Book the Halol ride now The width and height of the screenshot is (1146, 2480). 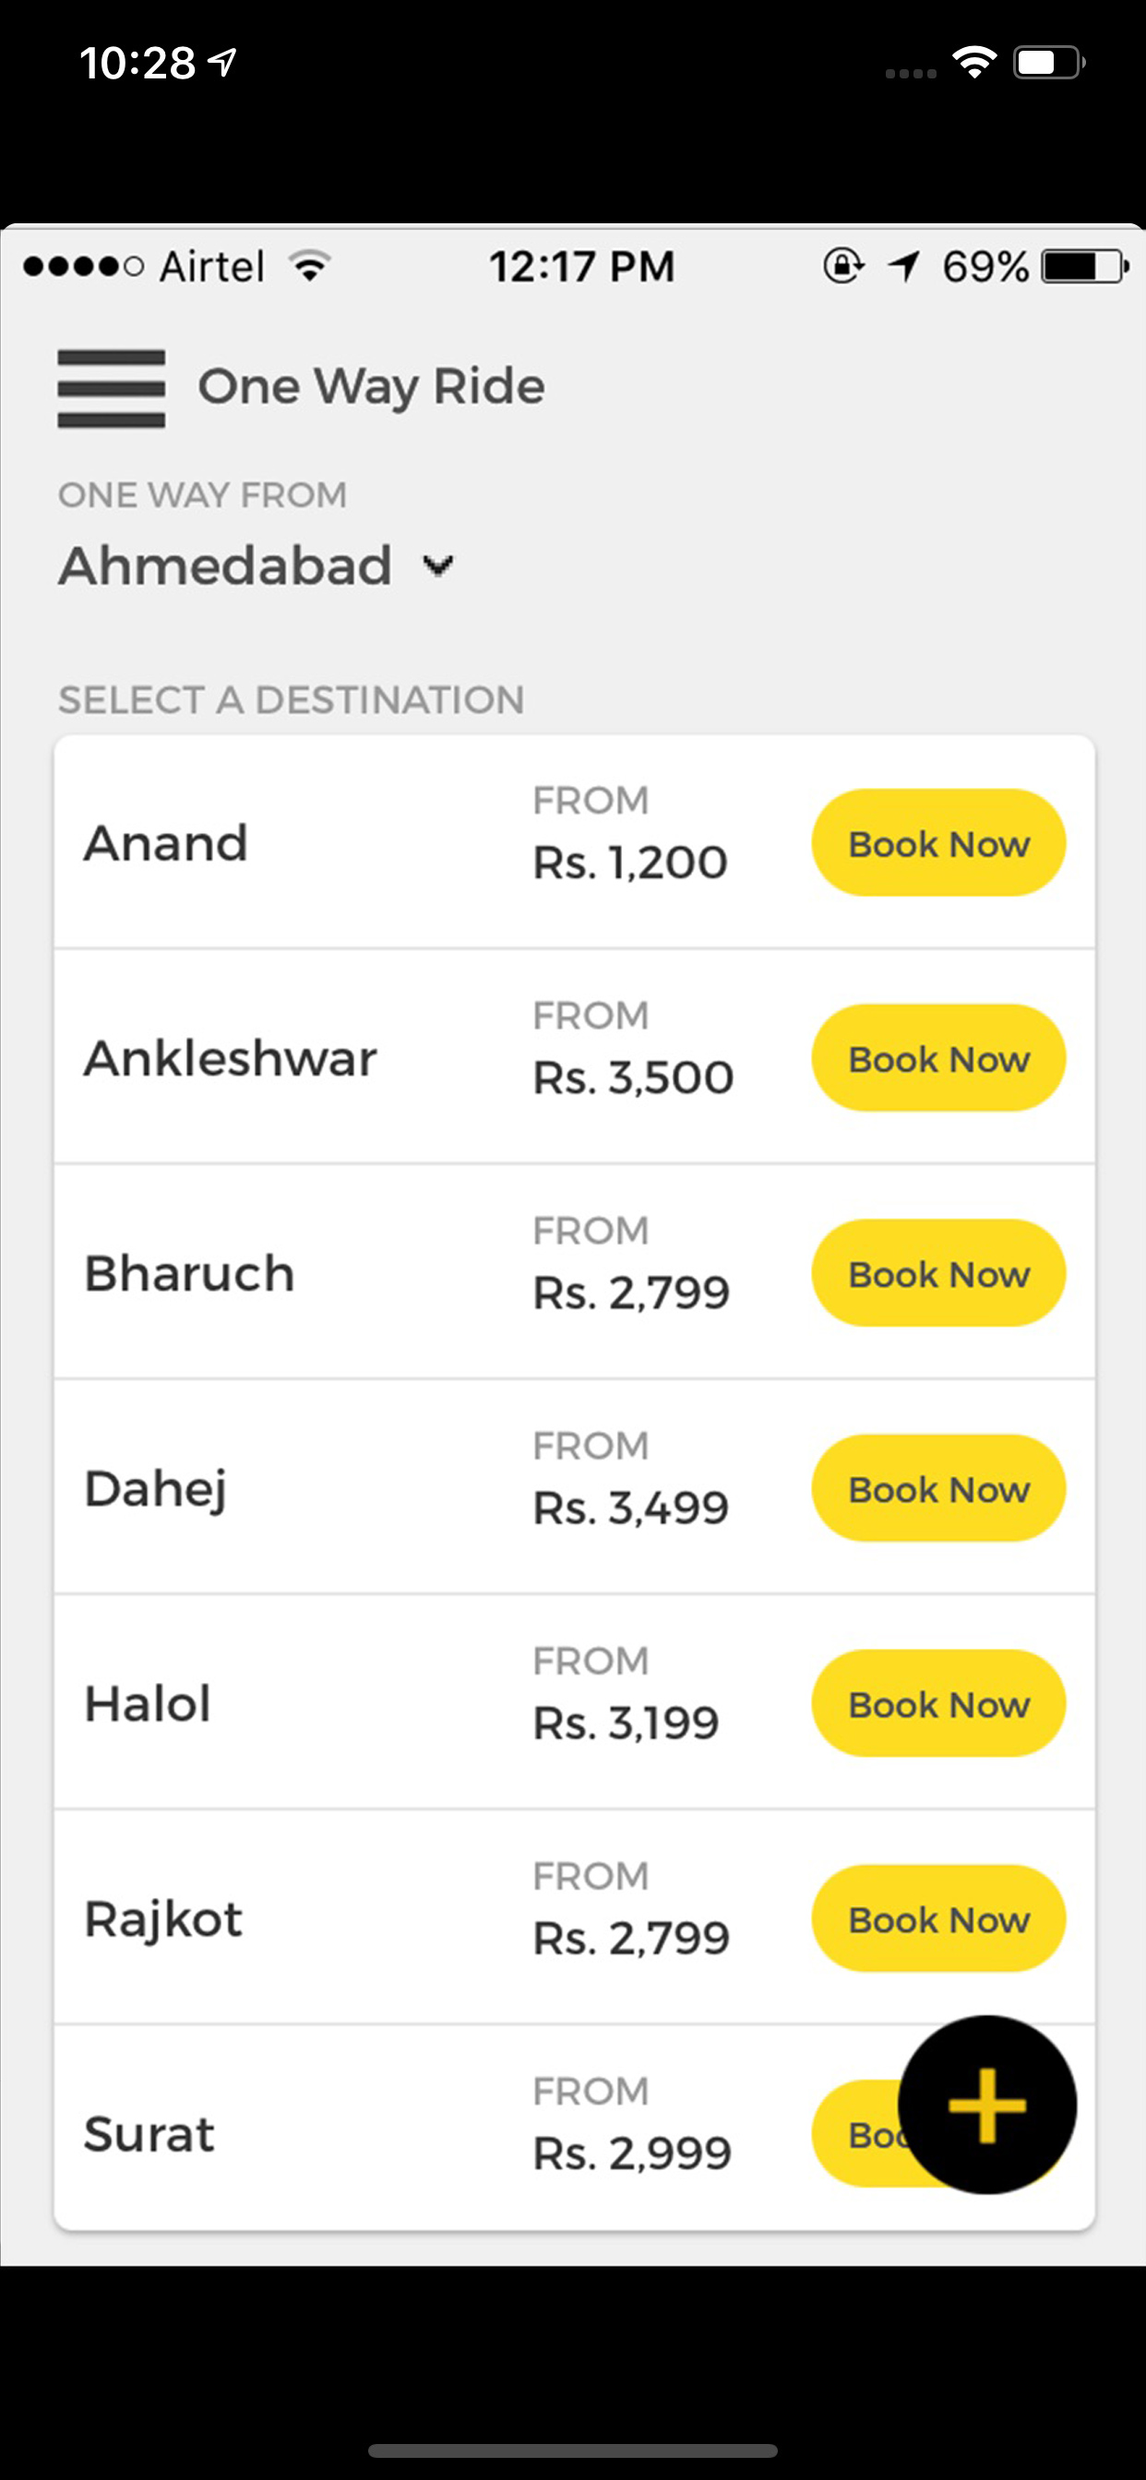(x=938, y=1703)
